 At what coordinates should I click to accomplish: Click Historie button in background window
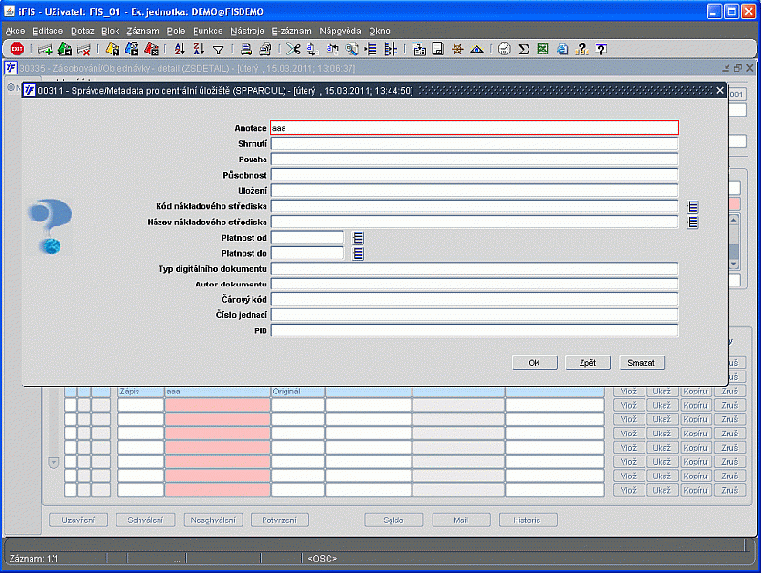click(x=528, y=520)
